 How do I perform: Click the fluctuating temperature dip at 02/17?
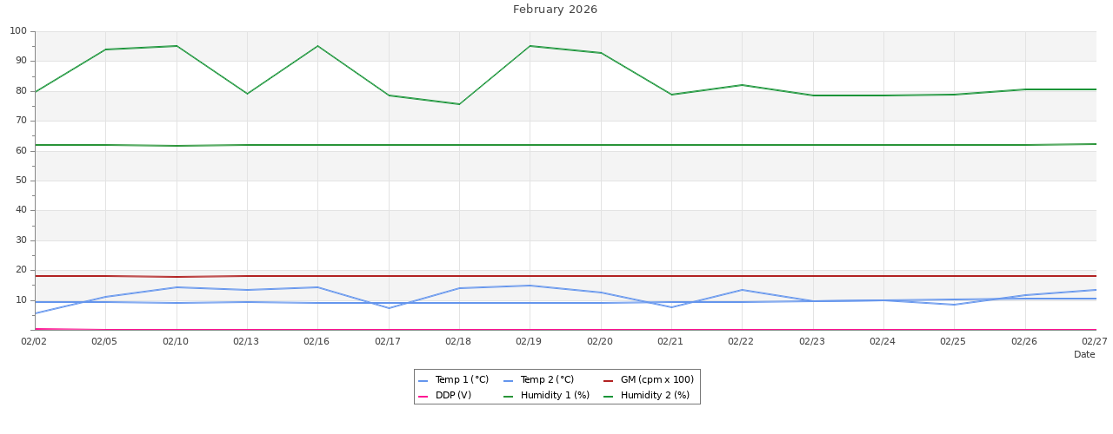point(389,308)
